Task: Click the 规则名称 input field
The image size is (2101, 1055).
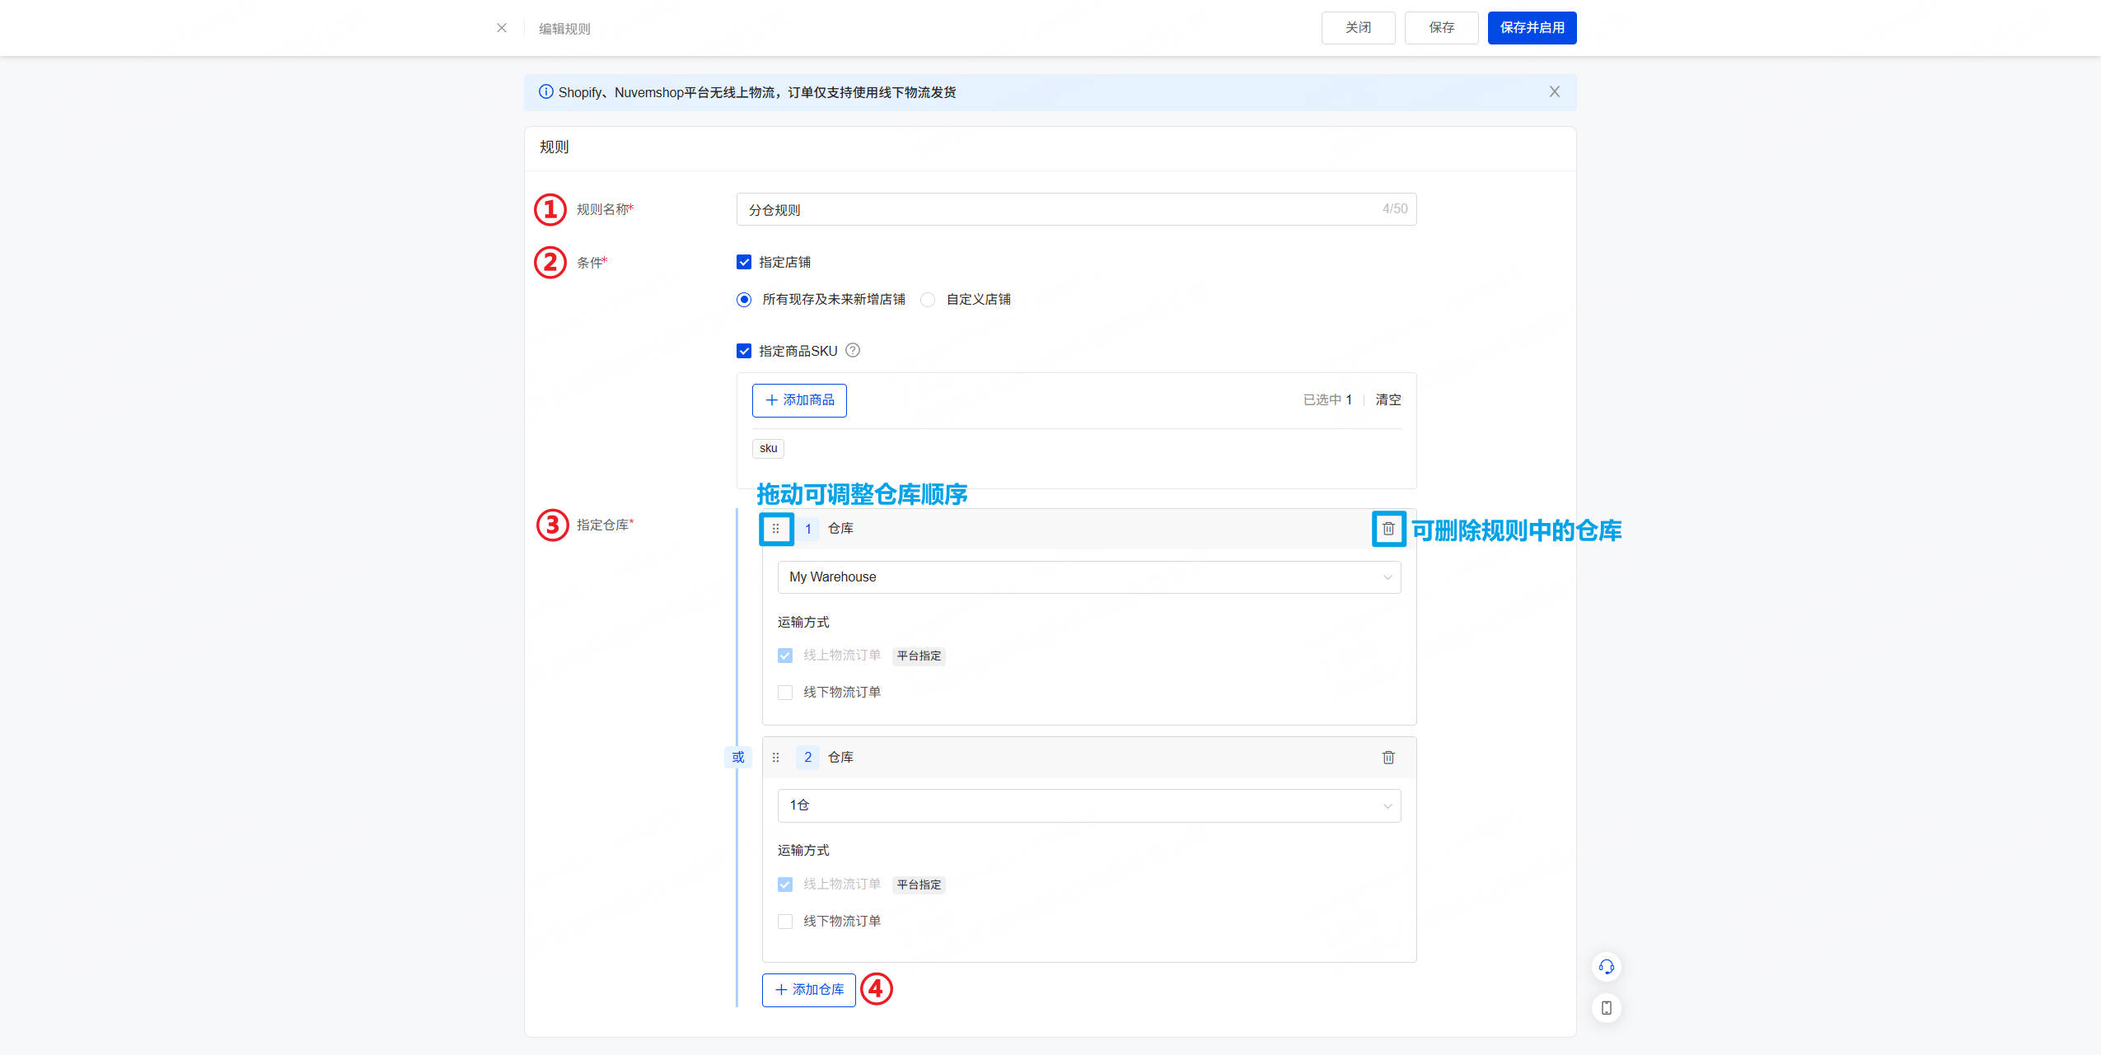Action: 1063,210
